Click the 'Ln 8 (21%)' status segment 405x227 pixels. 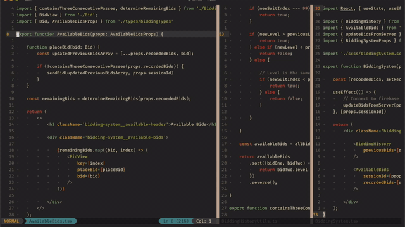point(176,221)
